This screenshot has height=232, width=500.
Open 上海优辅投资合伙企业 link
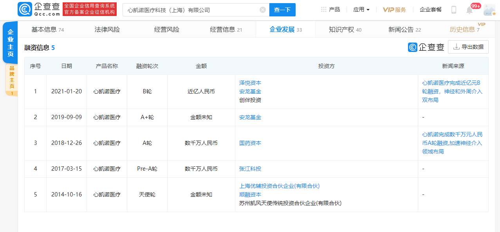click(279, 186)
